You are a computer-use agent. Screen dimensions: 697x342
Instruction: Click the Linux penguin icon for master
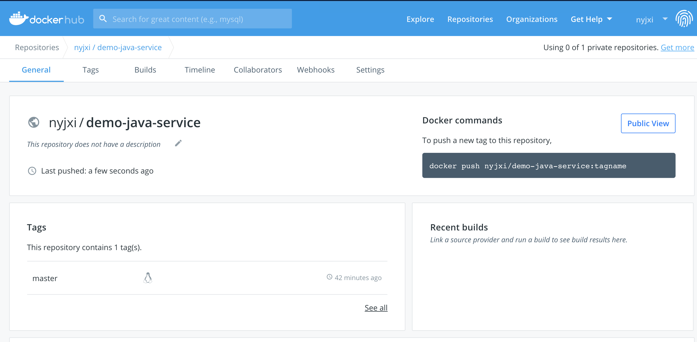pos(148,278)
